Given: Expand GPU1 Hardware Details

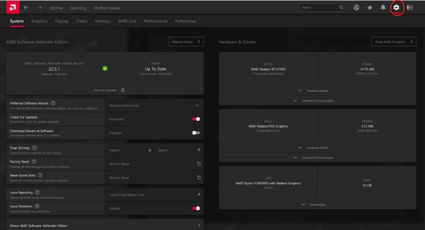Looking at the screenshot, I should click(x=317, y=91).
